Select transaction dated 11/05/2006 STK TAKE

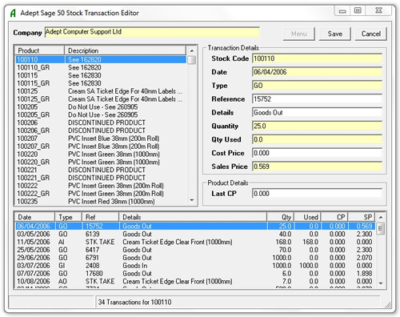click(x=195, y=242)
